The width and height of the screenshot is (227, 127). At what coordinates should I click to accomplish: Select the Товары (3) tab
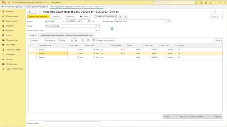point(33,35)
